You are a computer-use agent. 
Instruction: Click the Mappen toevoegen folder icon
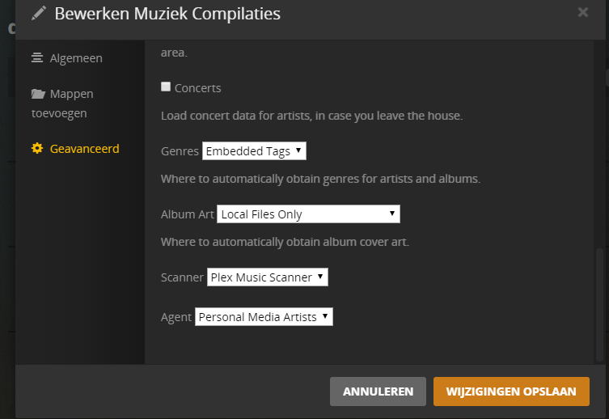point(37,94)
